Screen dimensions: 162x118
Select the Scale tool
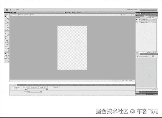tap(6, 19)
